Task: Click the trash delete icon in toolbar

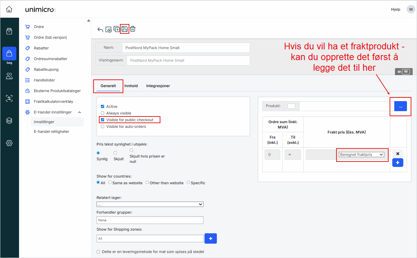Action: 133,29
